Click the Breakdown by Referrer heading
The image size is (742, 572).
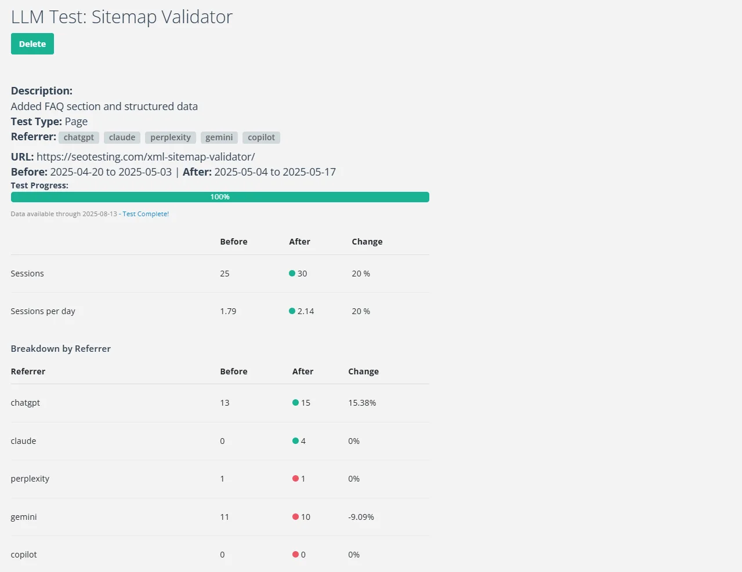tap(61, 349)
